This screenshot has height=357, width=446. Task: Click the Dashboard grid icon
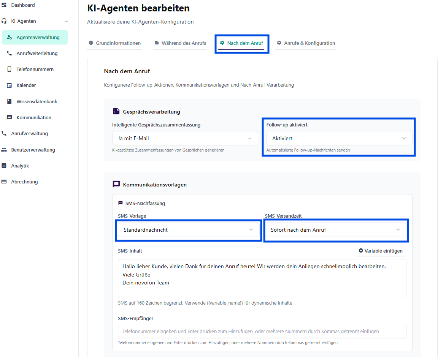coord(4,5)
